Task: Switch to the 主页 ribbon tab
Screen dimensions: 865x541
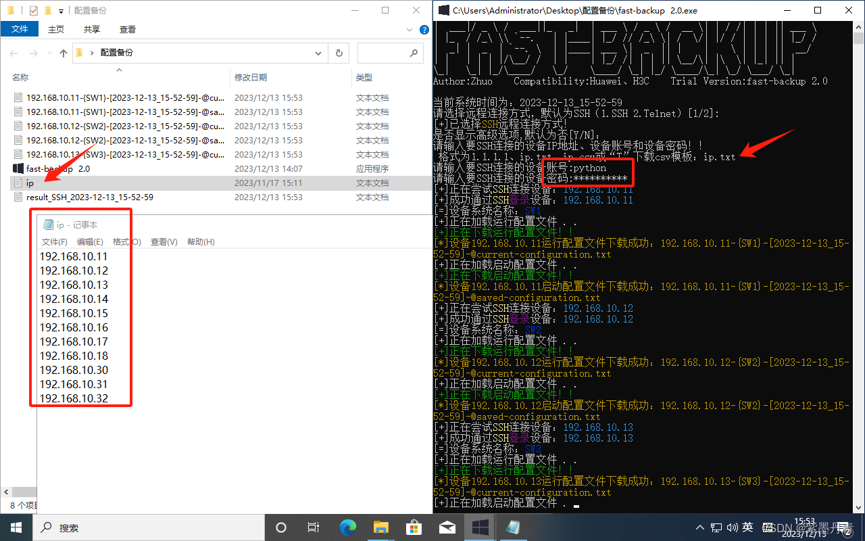Action: [56, 29]
